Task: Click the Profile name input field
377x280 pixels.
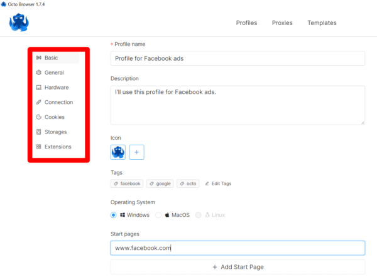Action: point(238,58)
